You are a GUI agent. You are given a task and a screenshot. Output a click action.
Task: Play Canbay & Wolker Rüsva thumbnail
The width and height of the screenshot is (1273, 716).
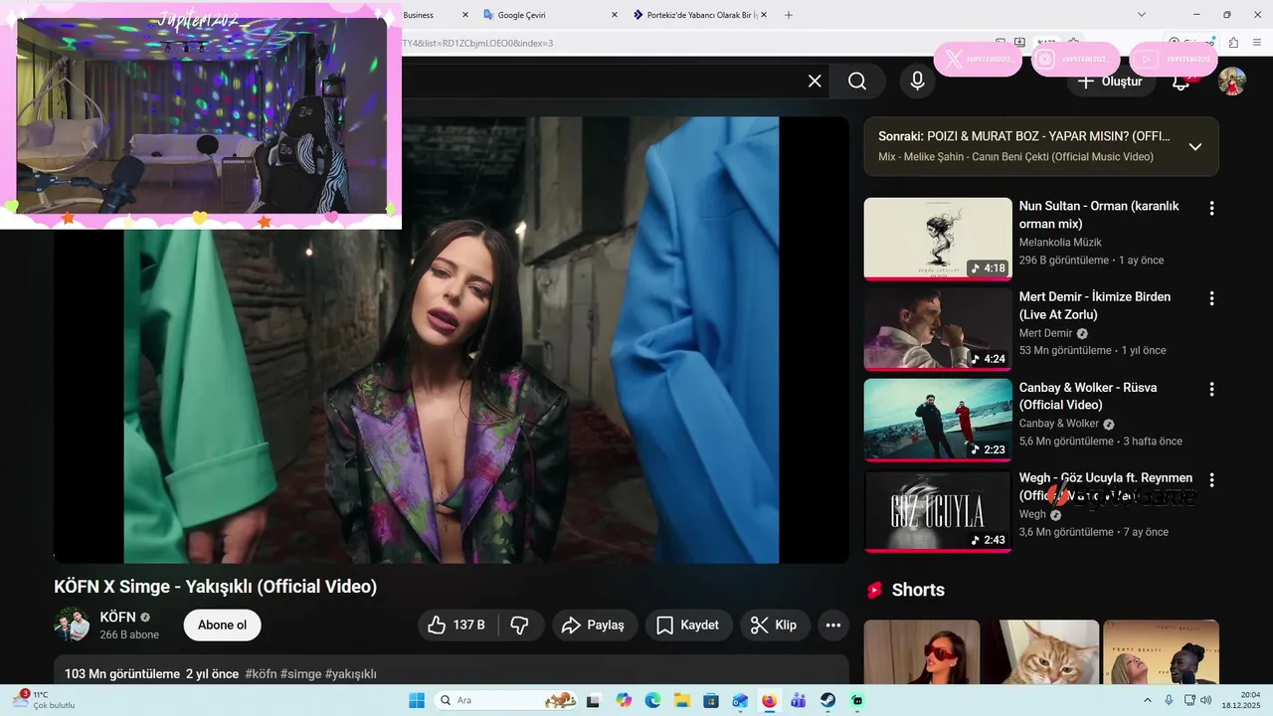pyautogui.click(x=938, y=420)
